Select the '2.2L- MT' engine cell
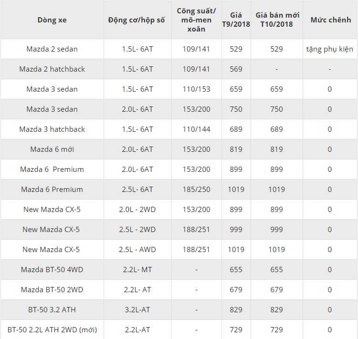The image size is (359, 339). tap(137, 269)
